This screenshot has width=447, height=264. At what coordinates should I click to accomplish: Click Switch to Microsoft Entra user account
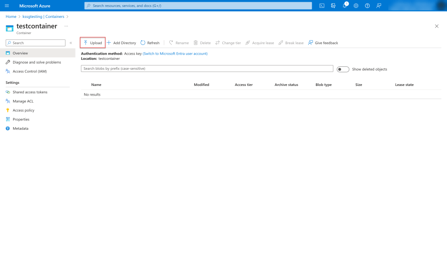tap(175, 54)
